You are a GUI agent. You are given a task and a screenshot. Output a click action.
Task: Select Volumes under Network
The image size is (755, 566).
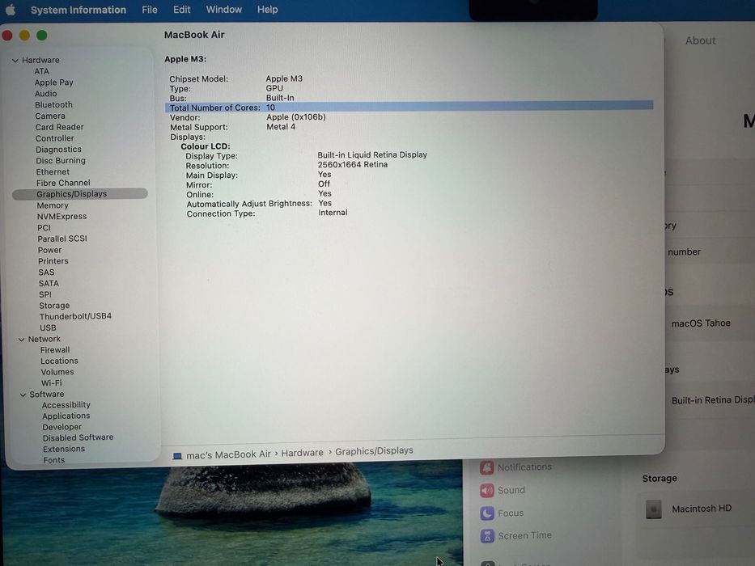click(x=57, y=372)
